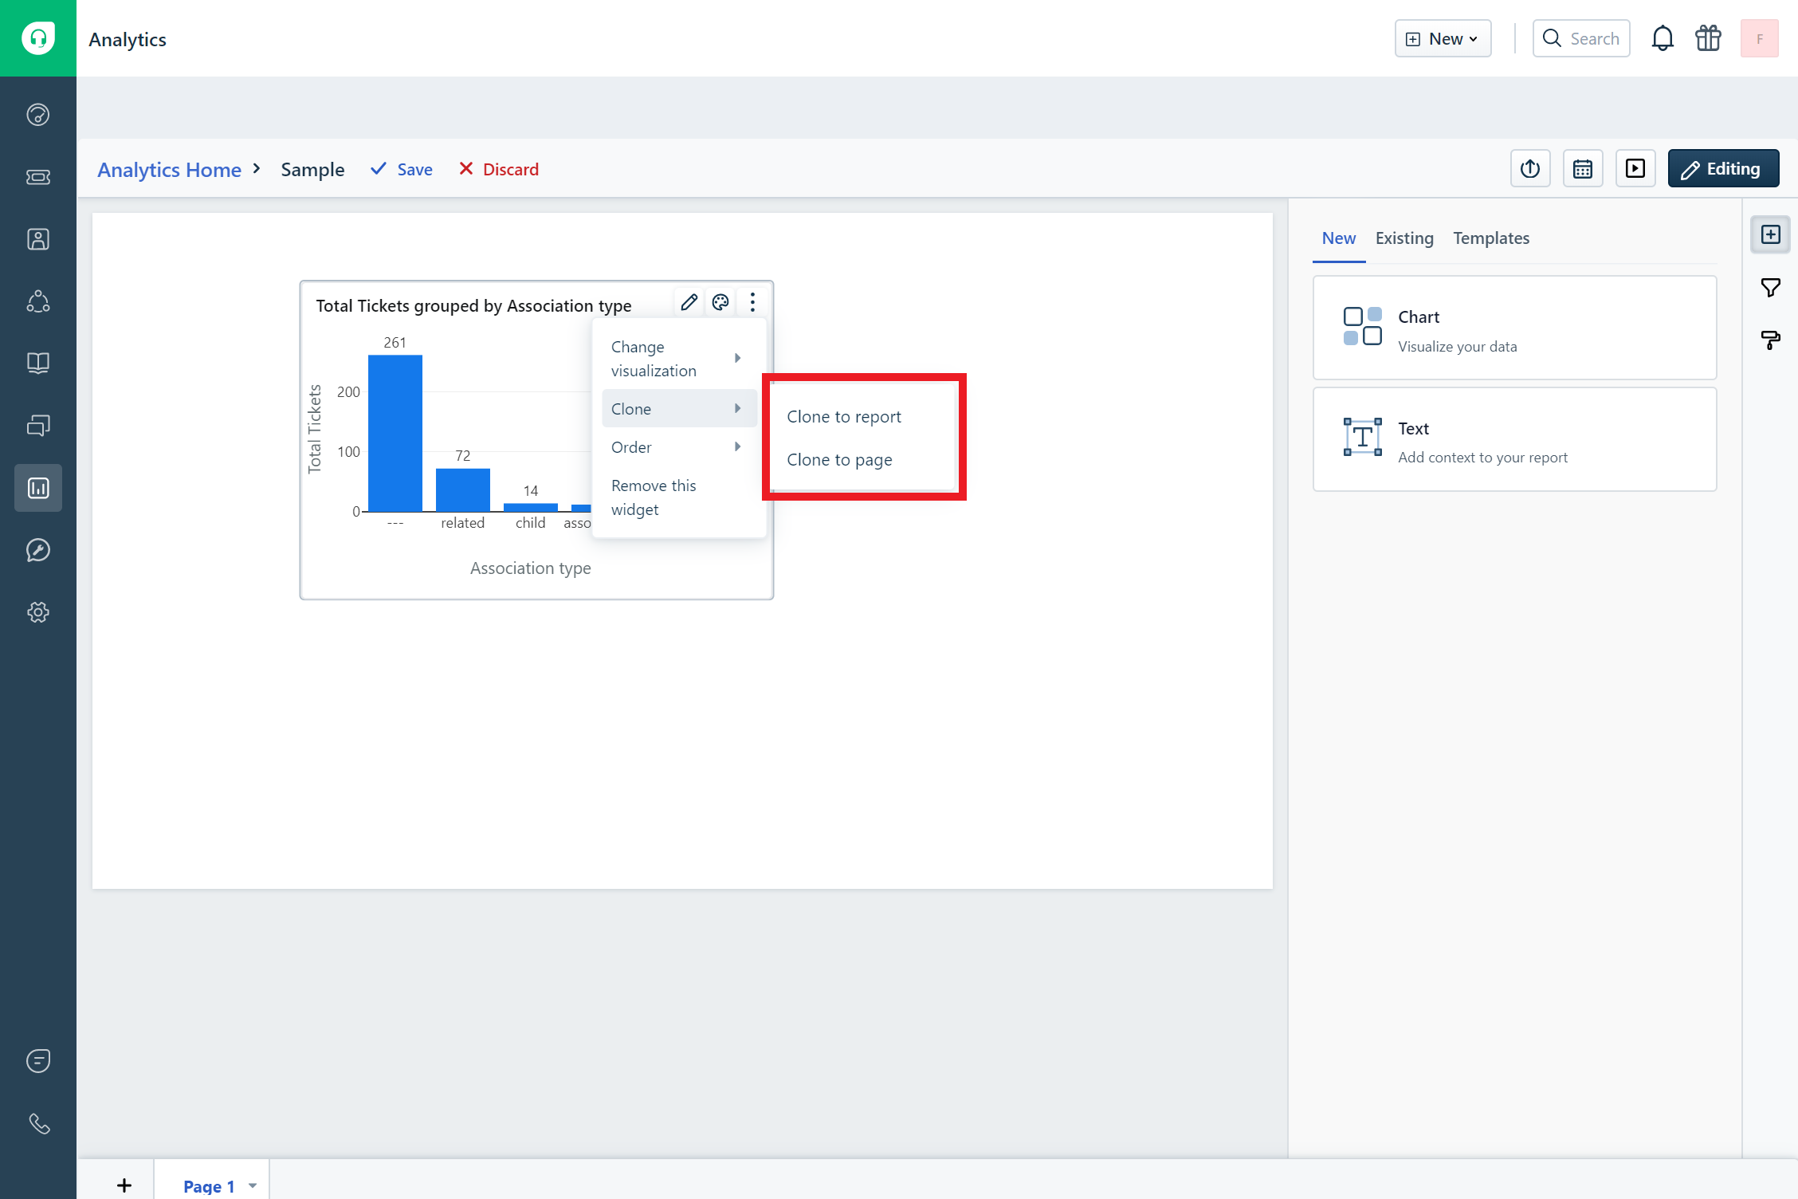Open Page 1 dropdown arrow
The height and width of the screenshot is (1199, 1798).
coord(253,1185)
